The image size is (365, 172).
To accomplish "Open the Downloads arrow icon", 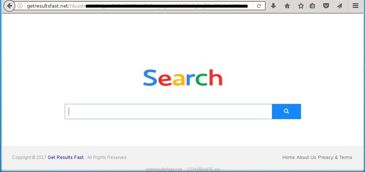I will [273, 6].
